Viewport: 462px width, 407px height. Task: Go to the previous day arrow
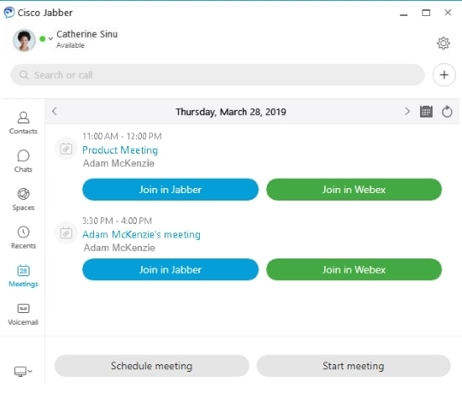point(55,112)
